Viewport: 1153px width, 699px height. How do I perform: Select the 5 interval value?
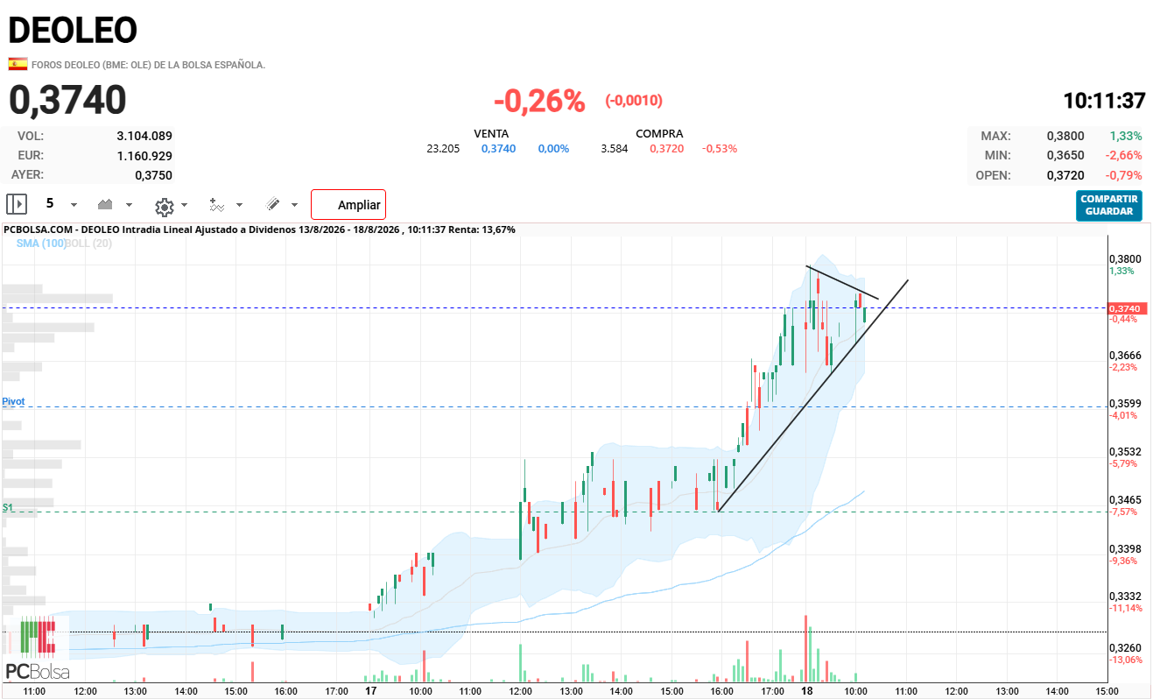pyautogui.click(x=50, y=203)
